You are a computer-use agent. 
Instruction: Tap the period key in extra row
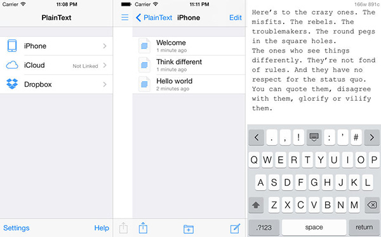(x=272, y=138)
